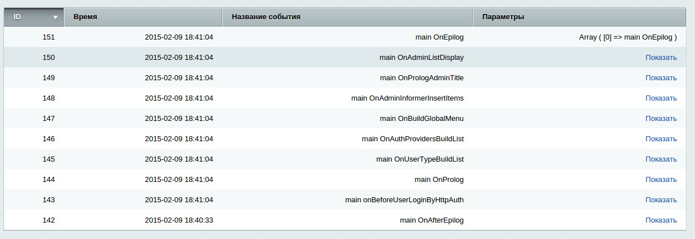Select the row with ID 151
695x239 pixels.
click(x=49, y=37)
